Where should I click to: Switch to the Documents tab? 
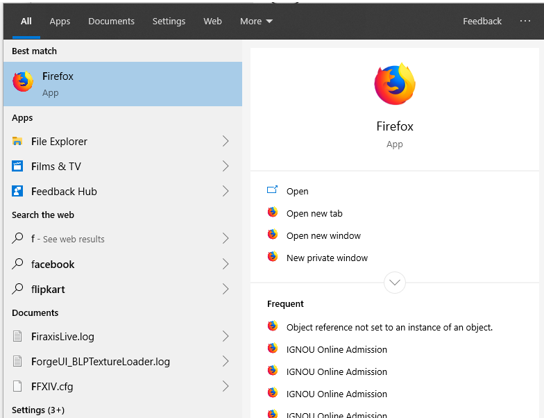[111, 21]
